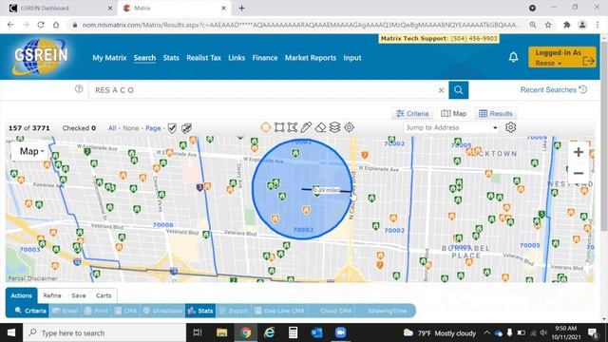Screen dimensions: 608x342
Task: Select the radius circle draw tool
Action: [x=266, y=127]
